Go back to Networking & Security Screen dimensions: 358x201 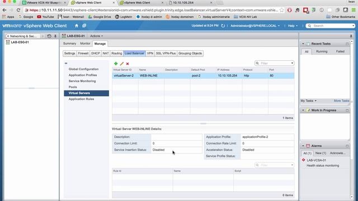click(x=23, y=36)
